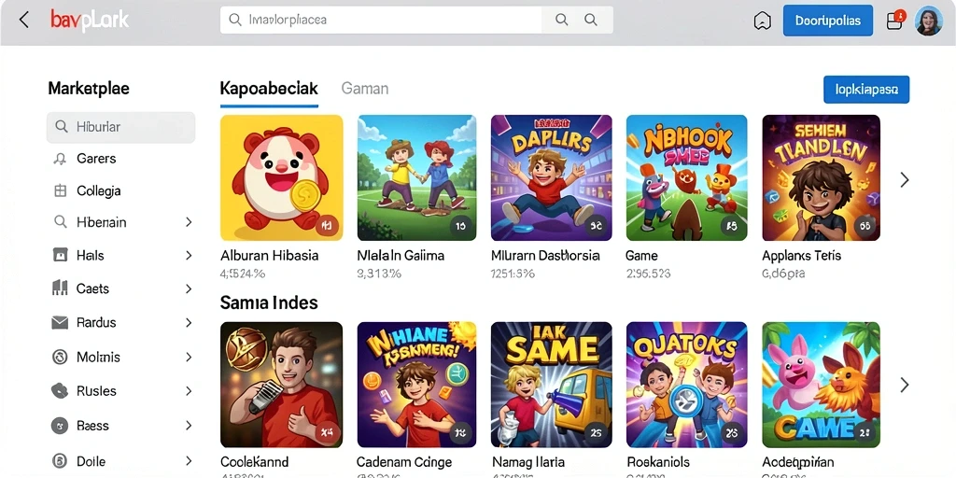Click the blue Dooripolias button
The width and height of the screenshot is (956, 478).
827,21
